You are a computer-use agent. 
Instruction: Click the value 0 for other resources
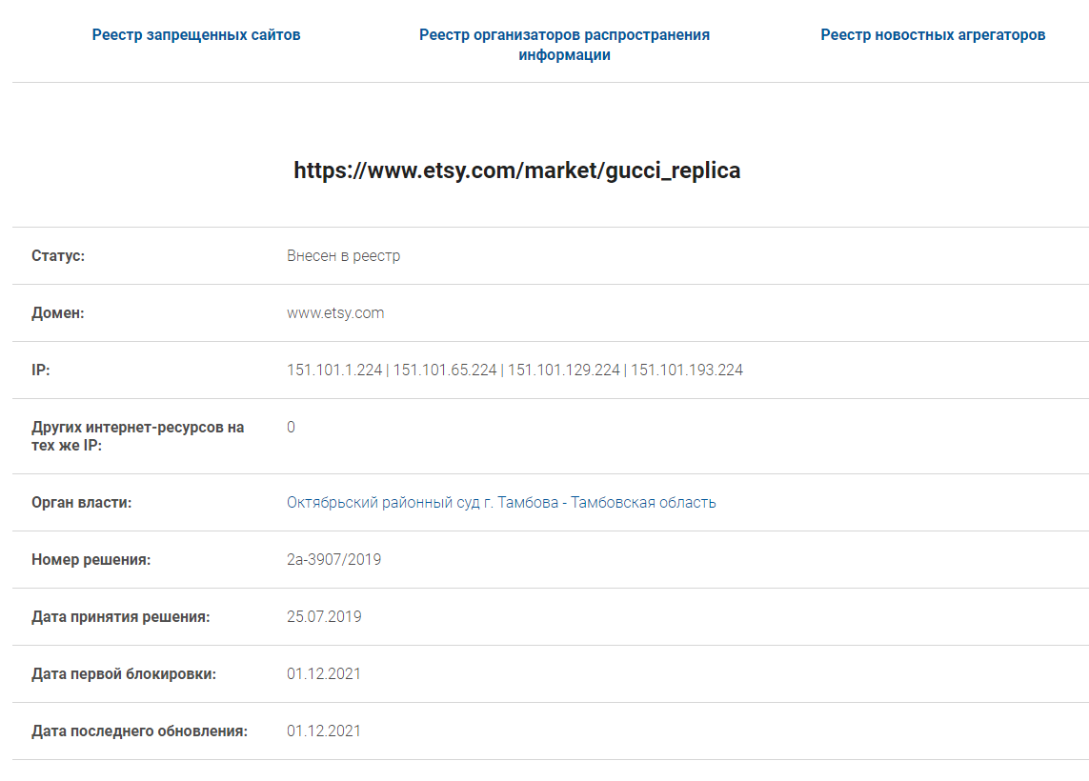pyautogui.click(x=291, y=427)
